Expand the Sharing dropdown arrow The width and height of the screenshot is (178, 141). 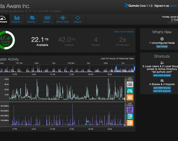(x=36, y=22)
